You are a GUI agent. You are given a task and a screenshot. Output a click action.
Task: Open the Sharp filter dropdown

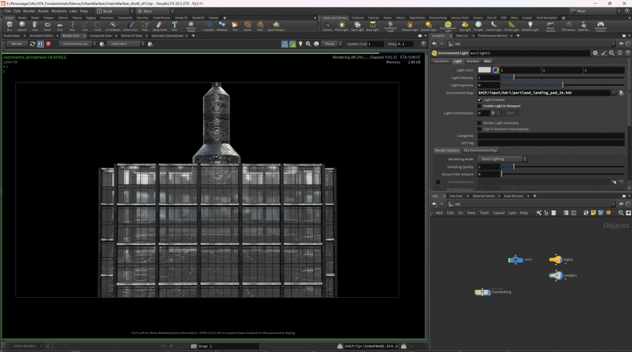coord(332,44)
